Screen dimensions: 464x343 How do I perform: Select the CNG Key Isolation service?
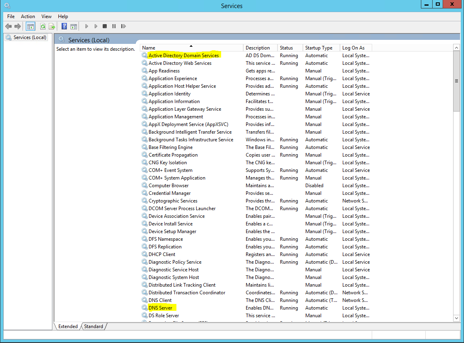(256, 162)
